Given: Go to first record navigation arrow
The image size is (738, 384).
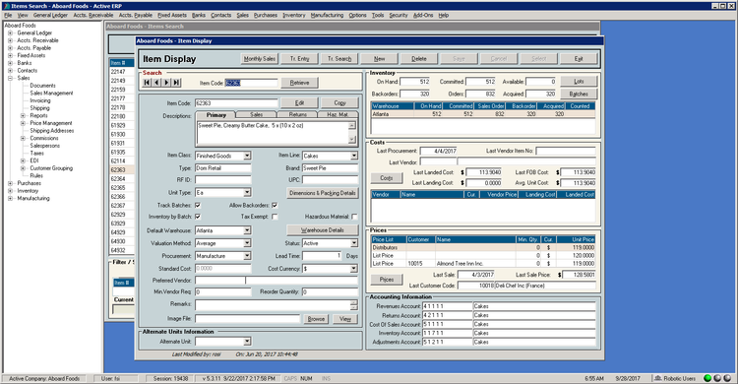Looking at the screenshot, I should pos(147,83).
